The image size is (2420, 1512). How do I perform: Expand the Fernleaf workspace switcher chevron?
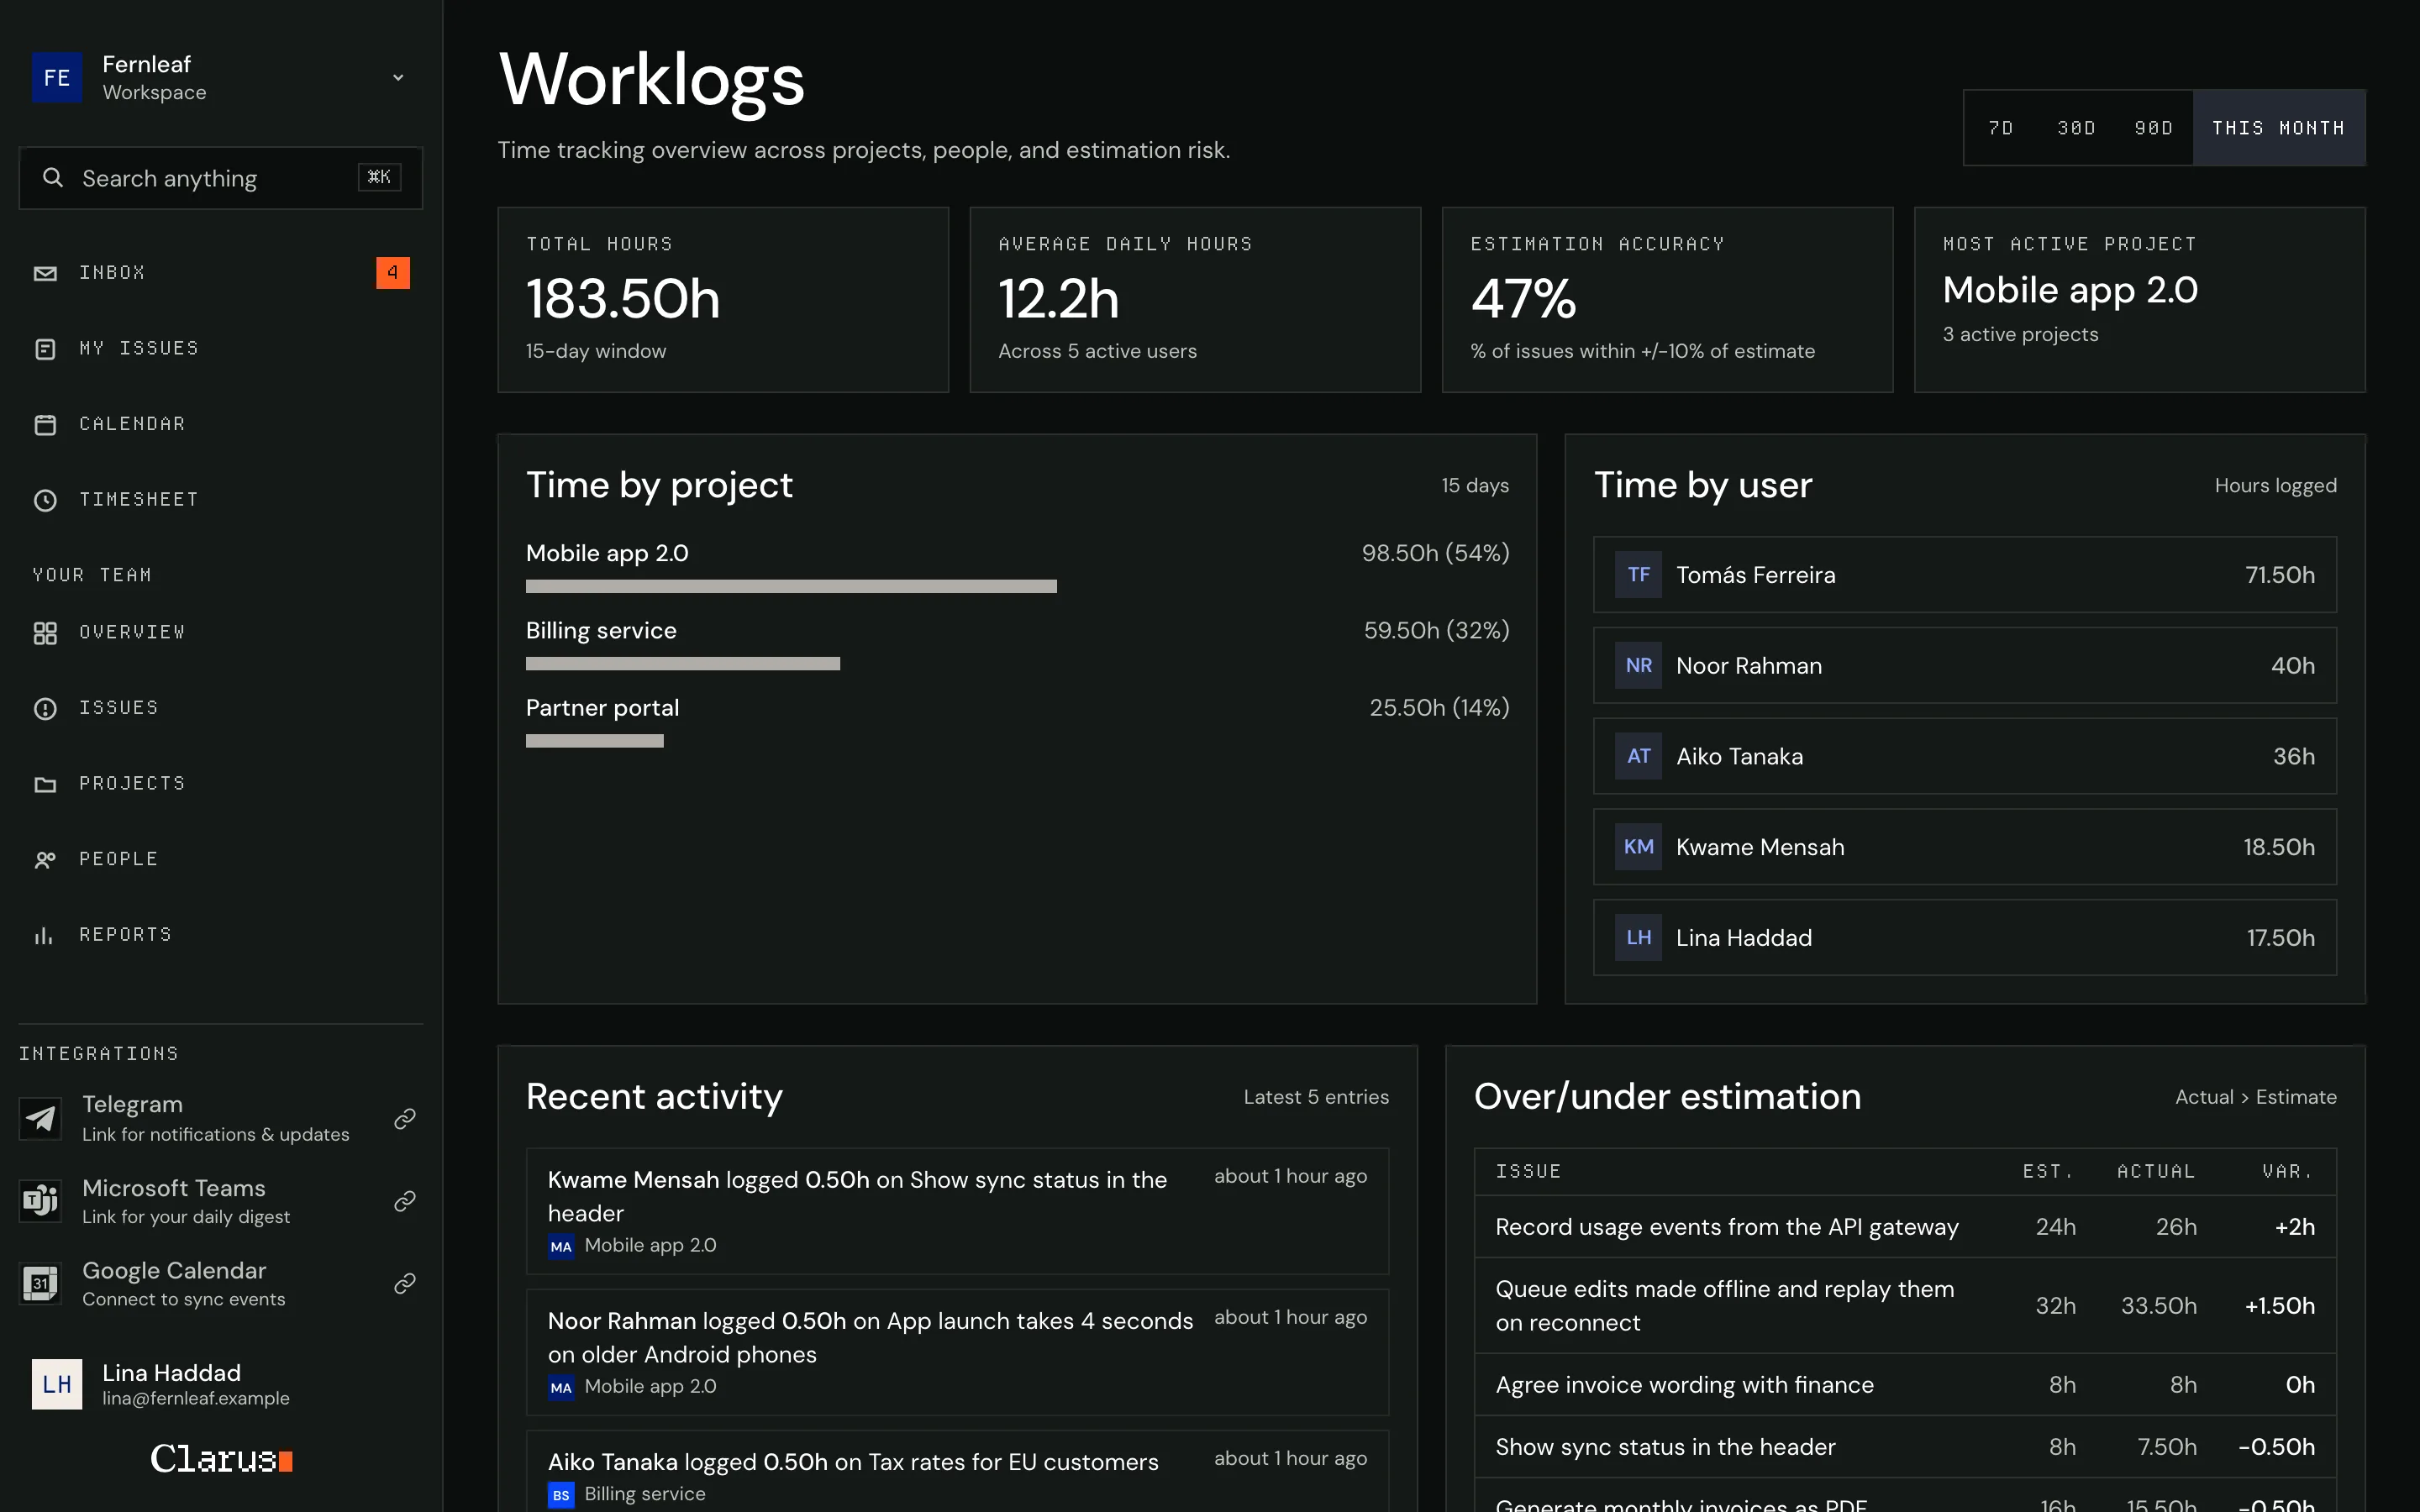tap(398, 77)
